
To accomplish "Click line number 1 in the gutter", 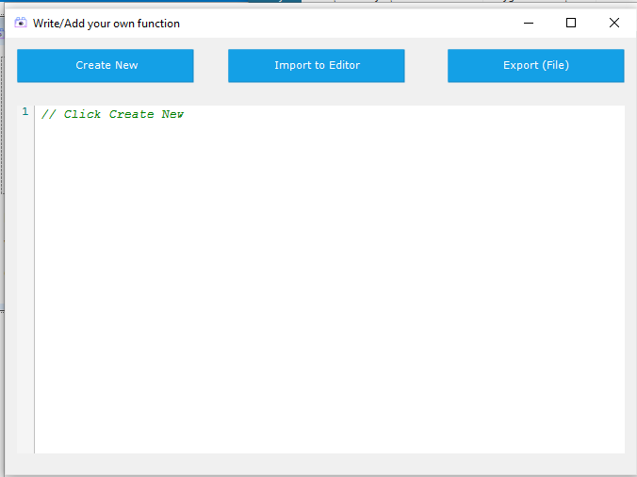I will coord(25,112).
